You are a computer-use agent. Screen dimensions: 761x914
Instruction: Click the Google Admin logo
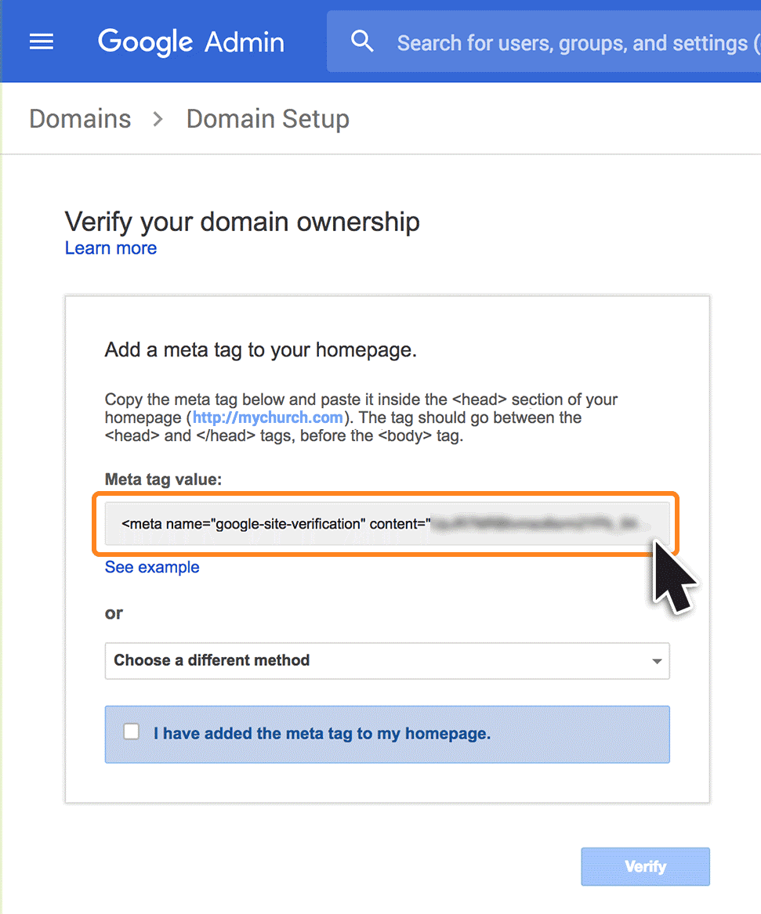[190, 42]
